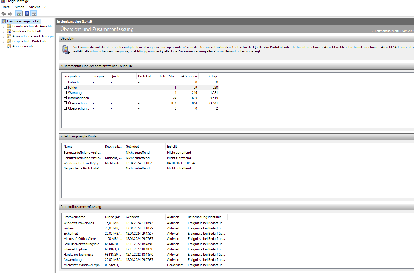
Task: Select the Windows PowerShell log row
Action: (x=145, y=223)
